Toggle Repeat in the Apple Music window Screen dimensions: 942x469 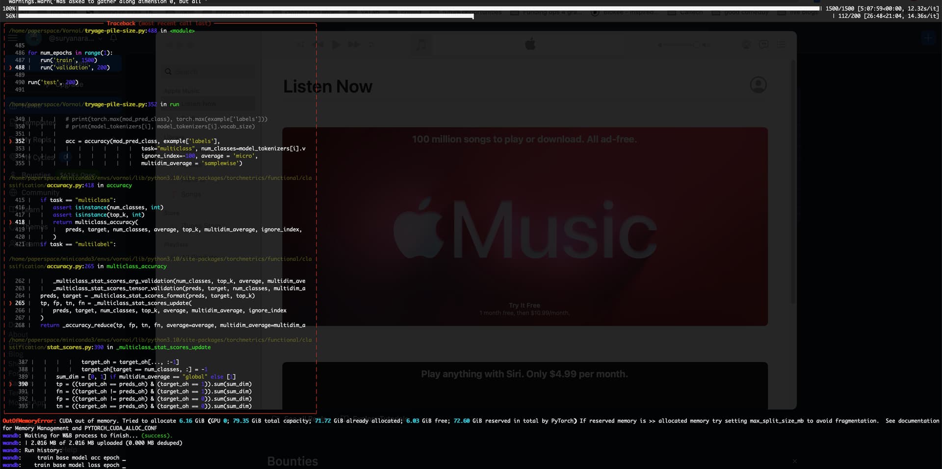point(371,45)
